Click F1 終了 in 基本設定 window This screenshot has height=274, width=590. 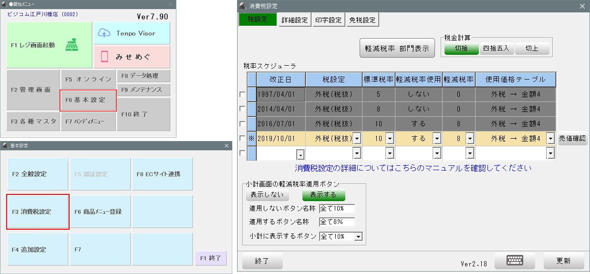tap(211, 258)
